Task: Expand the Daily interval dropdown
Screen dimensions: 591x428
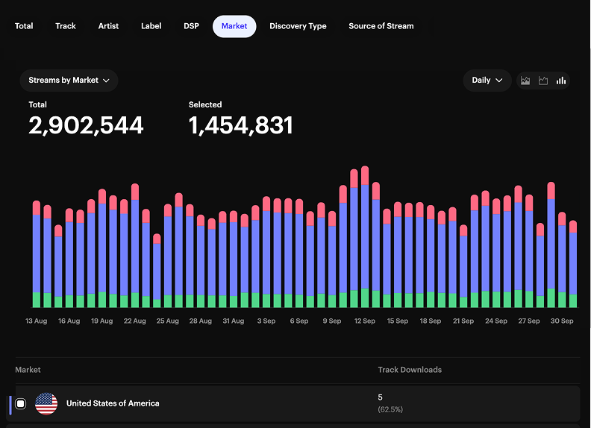Action: tap(487, 80)
